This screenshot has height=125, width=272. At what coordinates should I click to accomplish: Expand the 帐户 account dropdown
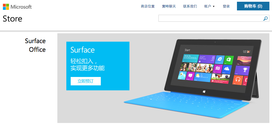click(x=209, y=6)
